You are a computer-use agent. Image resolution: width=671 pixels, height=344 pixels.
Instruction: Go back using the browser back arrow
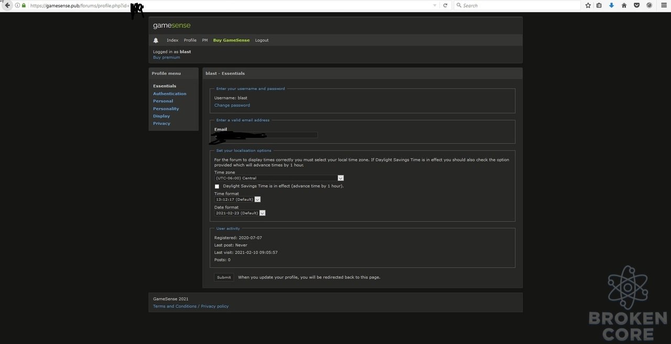pos(7,5)
